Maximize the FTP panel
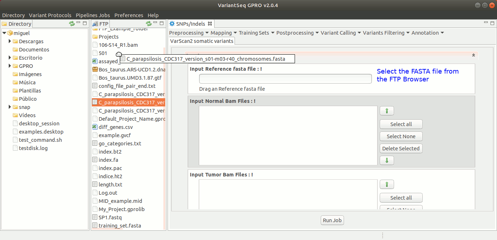497x240 pixels. coord(162,23)
